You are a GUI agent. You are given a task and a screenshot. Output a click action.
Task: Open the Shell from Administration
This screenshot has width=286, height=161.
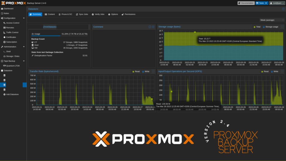[9, 51]
